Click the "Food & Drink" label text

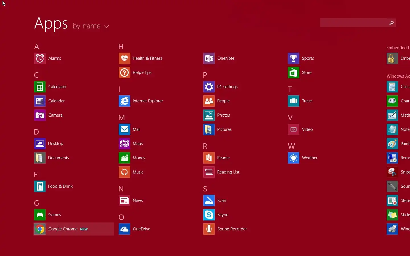[x=60, y=186]
